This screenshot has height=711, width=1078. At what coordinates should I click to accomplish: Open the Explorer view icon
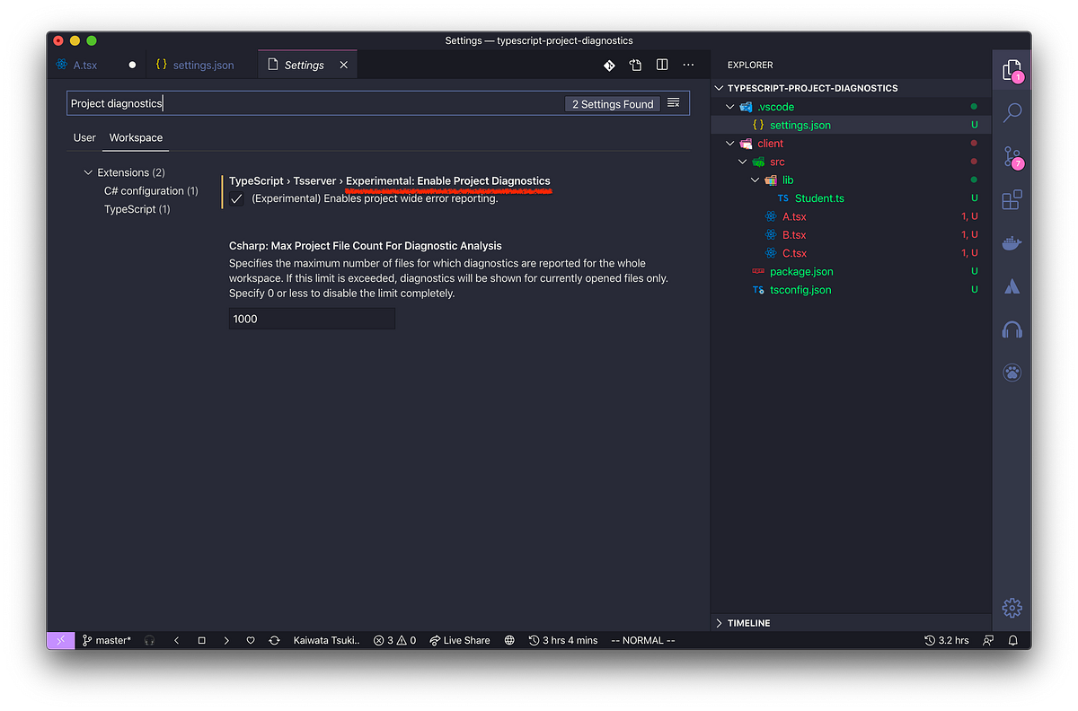click(1012, 69)
